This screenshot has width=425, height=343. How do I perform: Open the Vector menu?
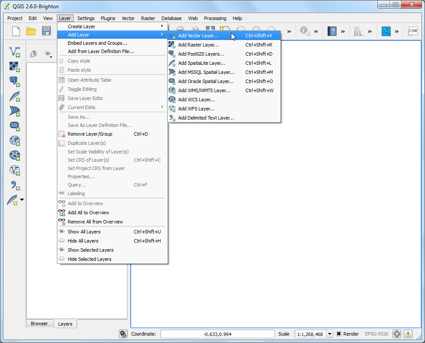[x=128, y=18]
